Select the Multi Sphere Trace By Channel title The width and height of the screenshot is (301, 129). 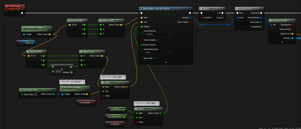coord(157,8)
